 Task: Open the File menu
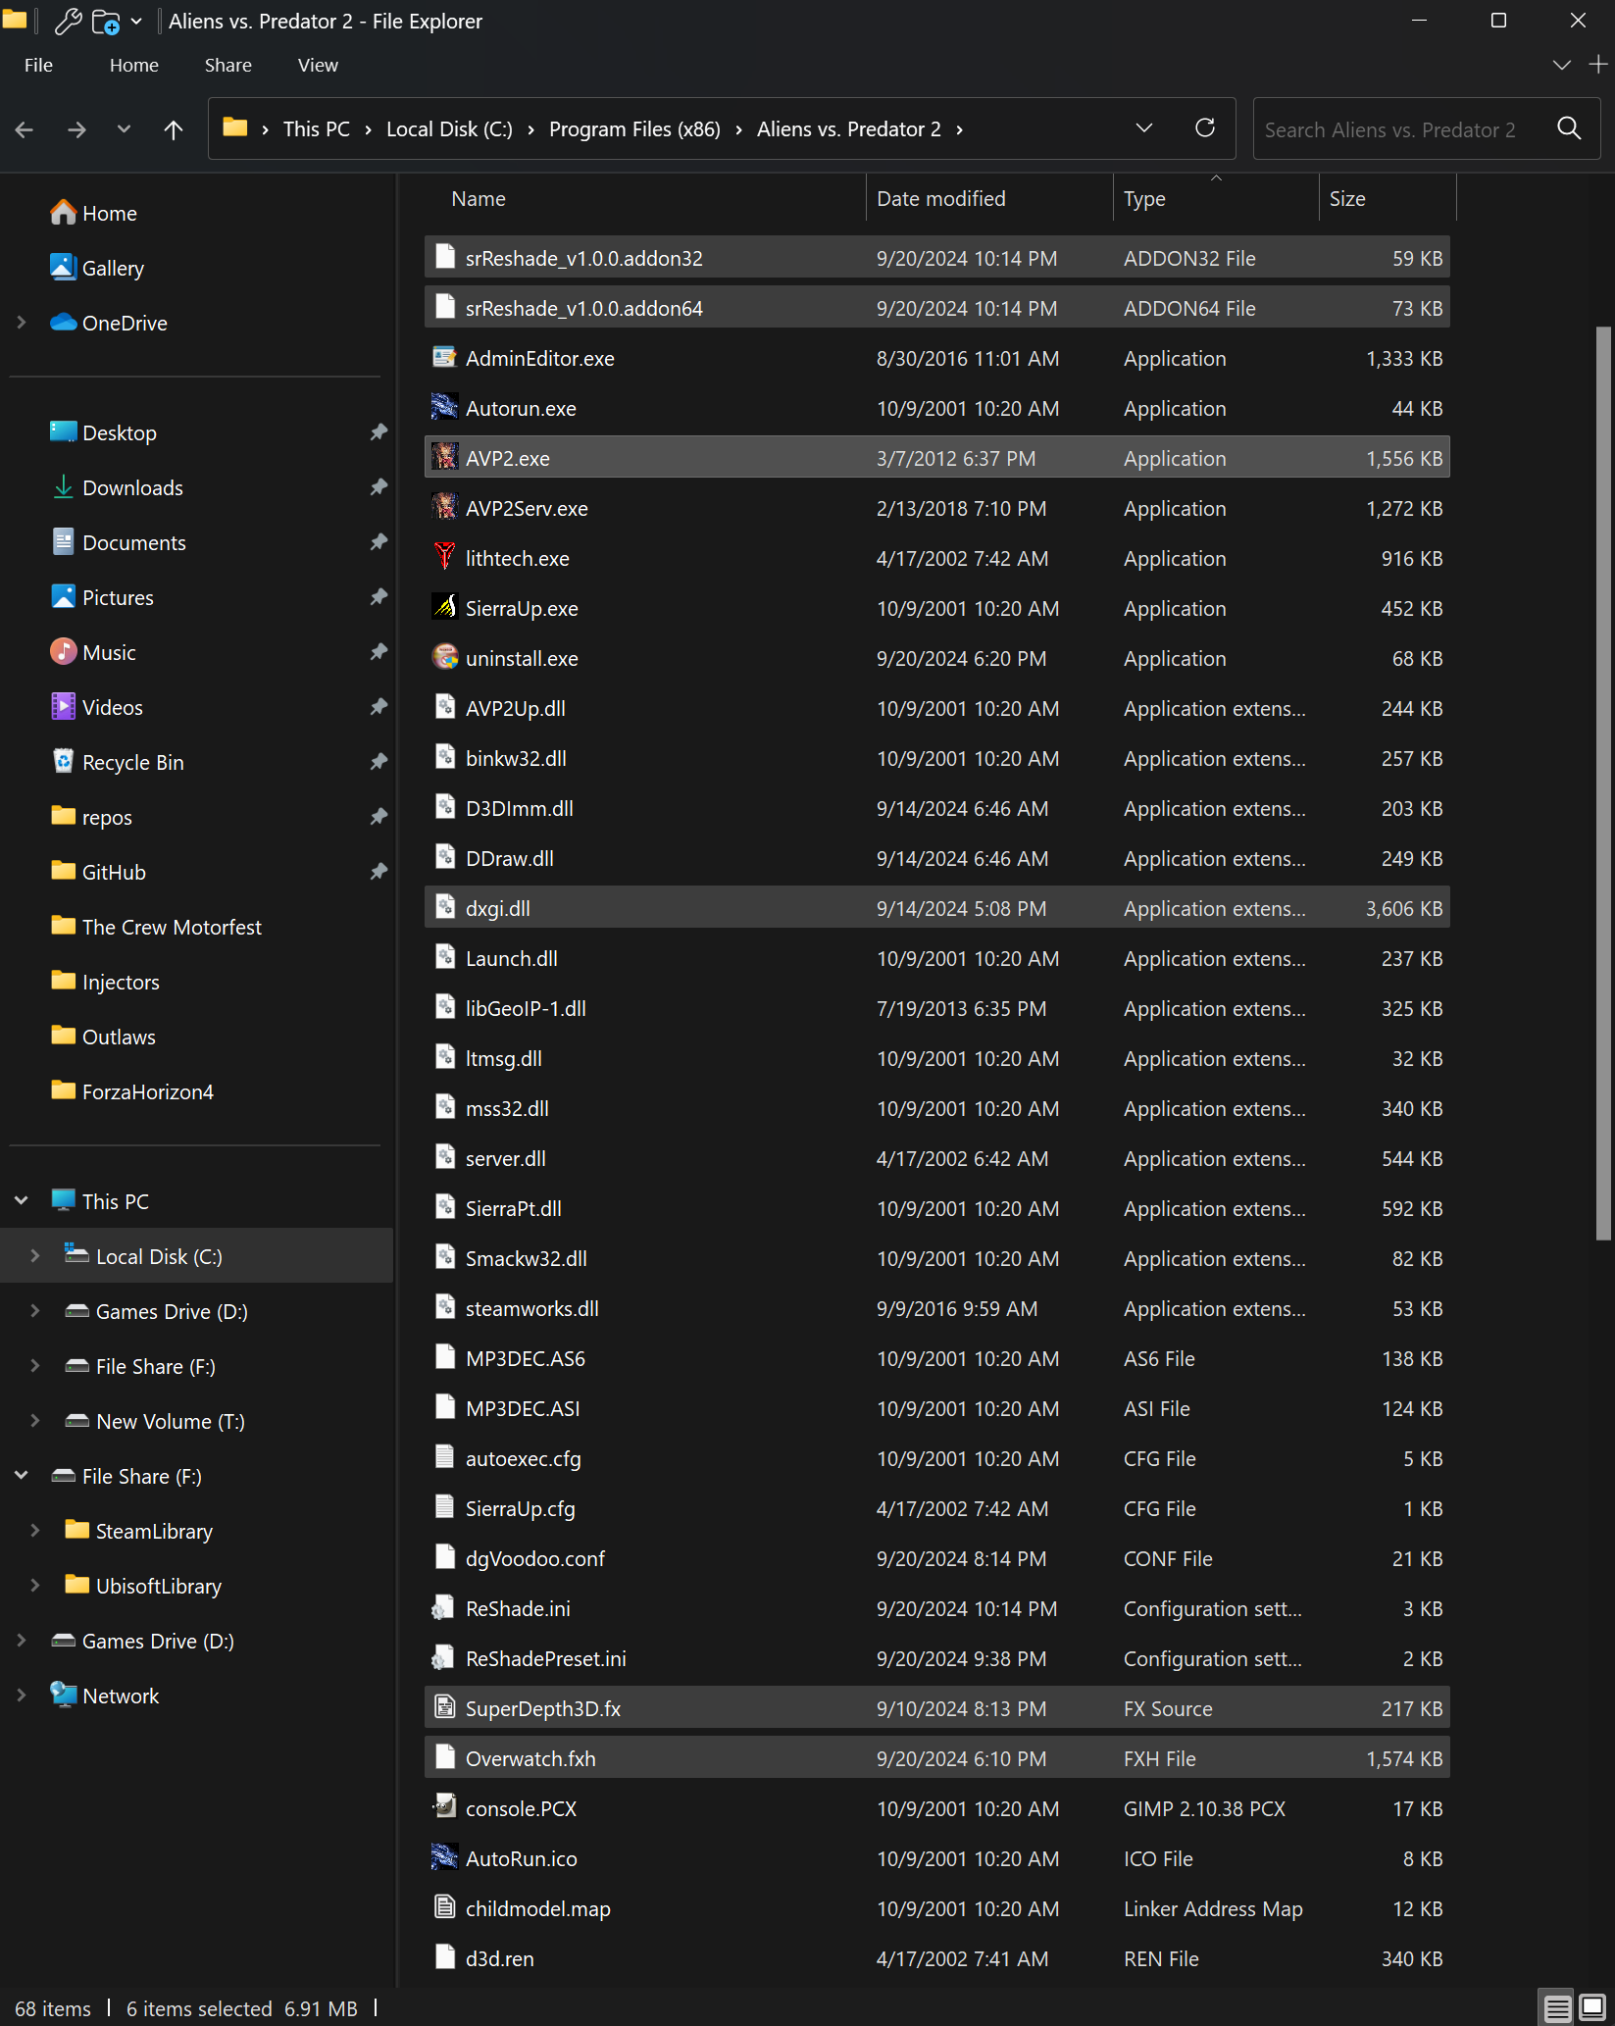tap(38, 65)
